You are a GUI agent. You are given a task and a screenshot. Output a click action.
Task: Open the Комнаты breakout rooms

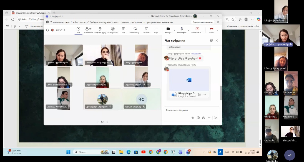tap(146, 30)
